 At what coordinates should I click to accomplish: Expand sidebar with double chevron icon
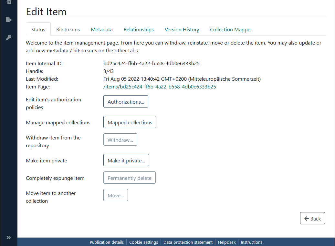(8, 238)
